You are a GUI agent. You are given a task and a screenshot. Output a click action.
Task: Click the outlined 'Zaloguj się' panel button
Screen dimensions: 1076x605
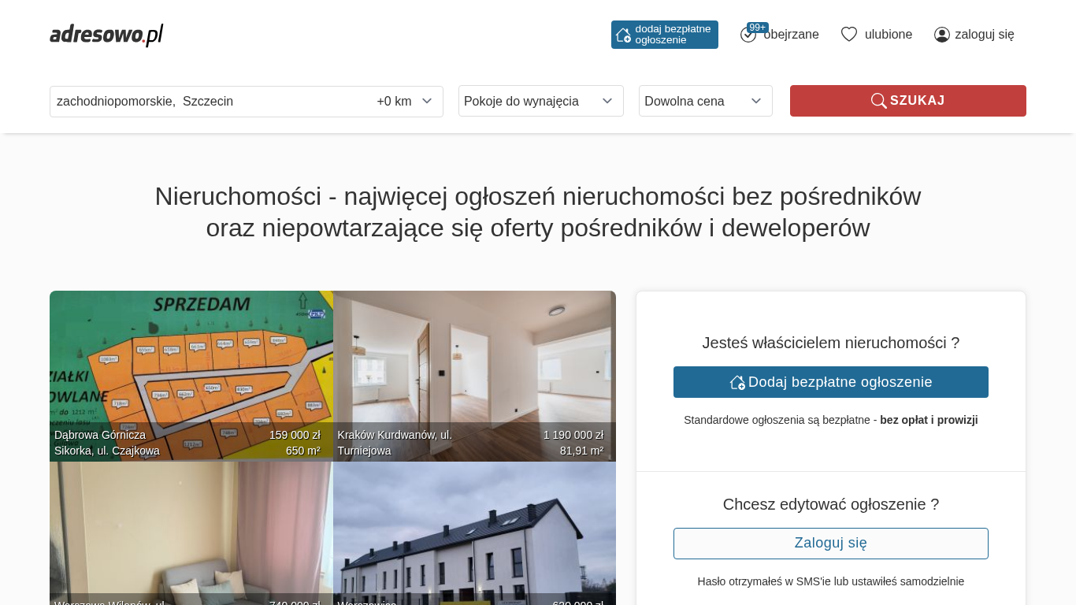tap(830, 544)
